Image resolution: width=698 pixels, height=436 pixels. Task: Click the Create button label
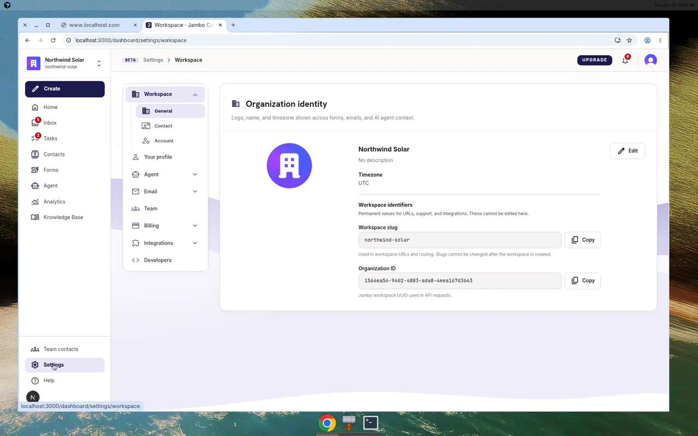tap(52, 89)
